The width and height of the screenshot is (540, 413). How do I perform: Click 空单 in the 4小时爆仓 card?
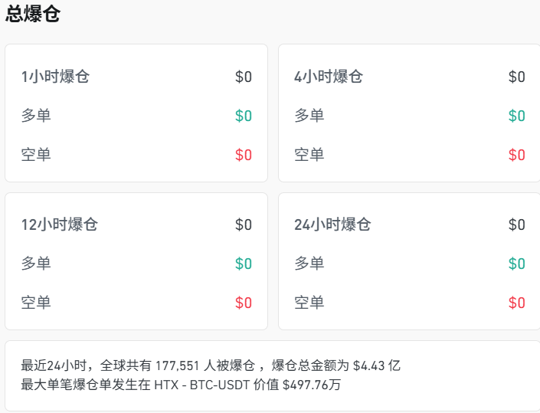[309, 155]
